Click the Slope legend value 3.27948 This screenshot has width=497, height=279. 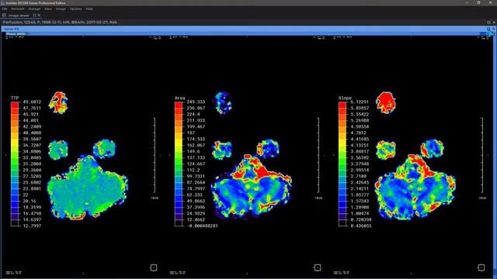[360, 164]
